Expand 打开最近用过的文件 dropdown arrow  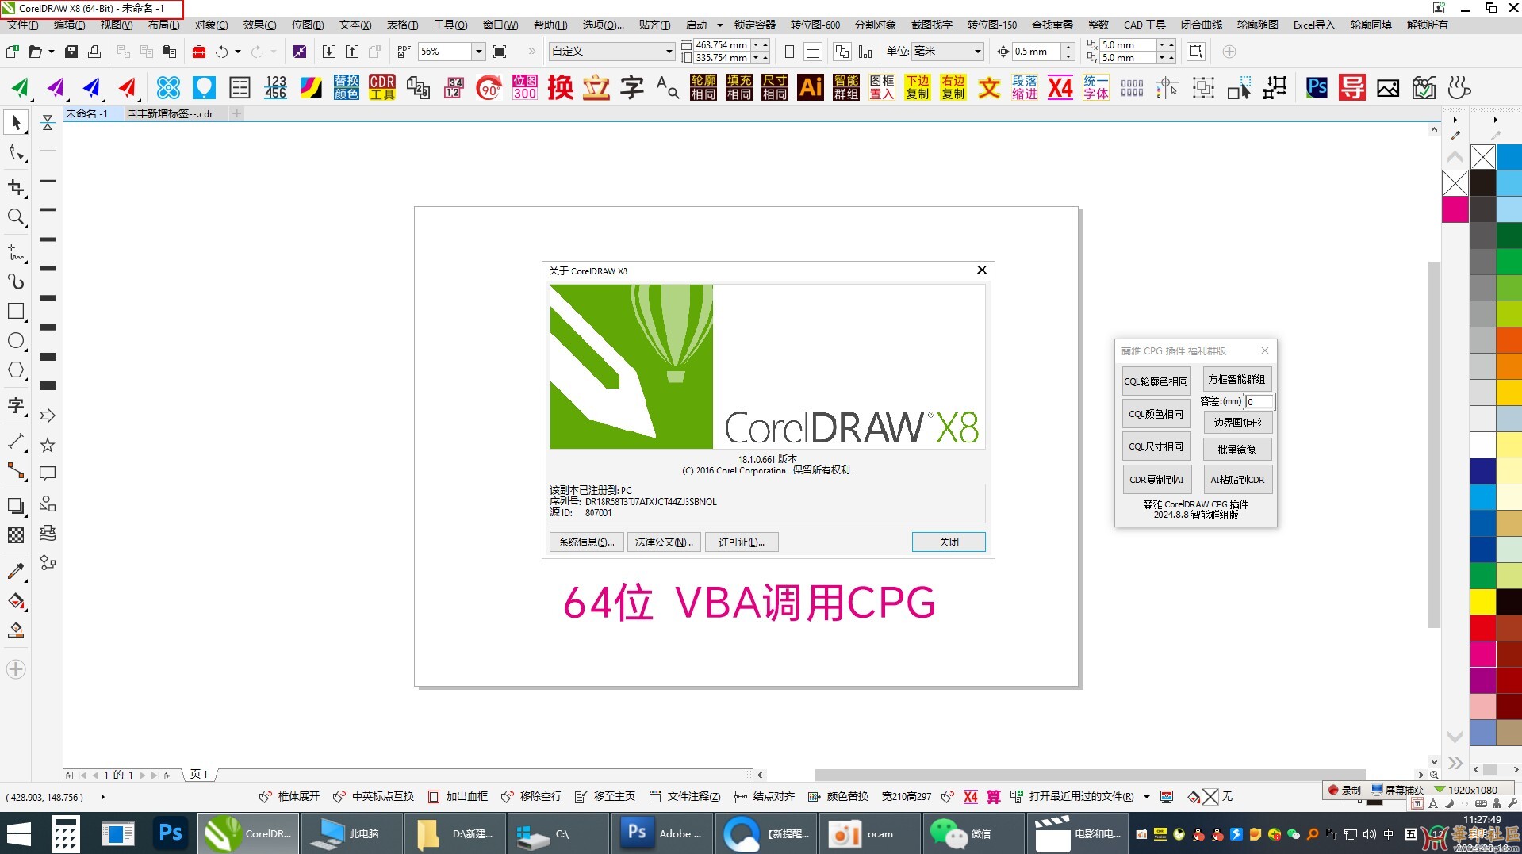[1147, 797]
